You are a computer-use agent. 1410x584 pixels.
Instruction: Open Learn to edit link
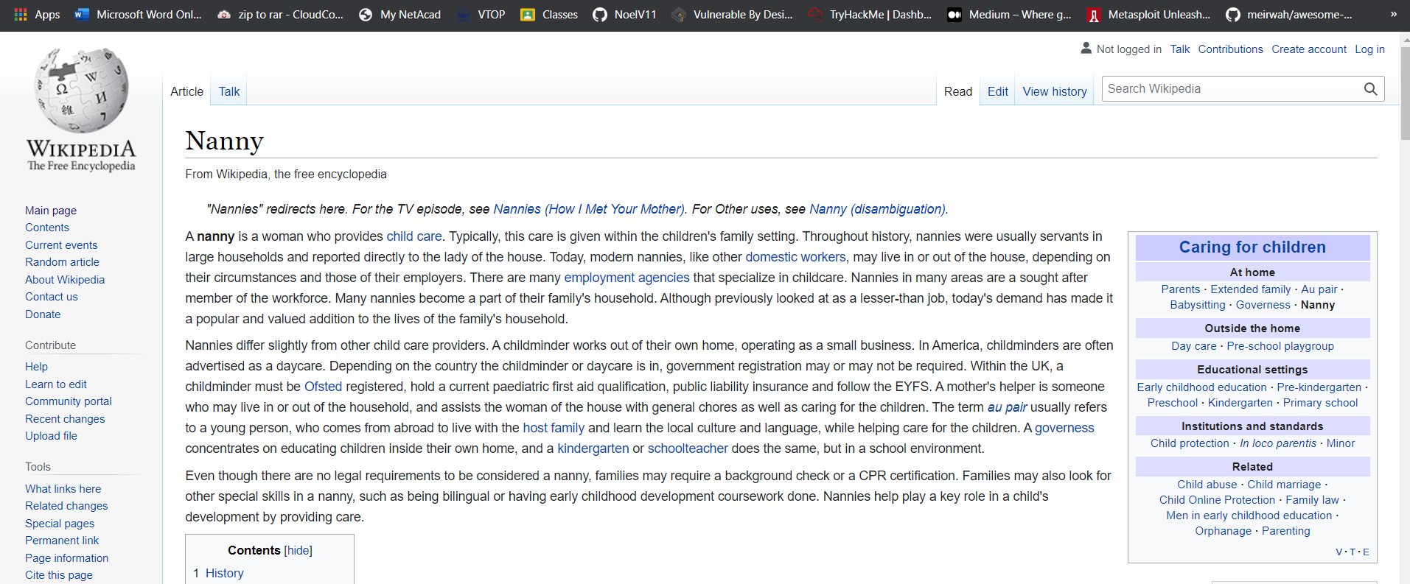(x=56, y=384)
